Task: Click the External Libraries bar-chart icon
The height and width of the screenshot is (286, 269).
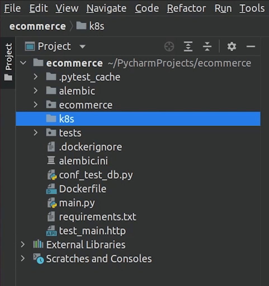Action: pyautogui.click(x=38, y=245)
